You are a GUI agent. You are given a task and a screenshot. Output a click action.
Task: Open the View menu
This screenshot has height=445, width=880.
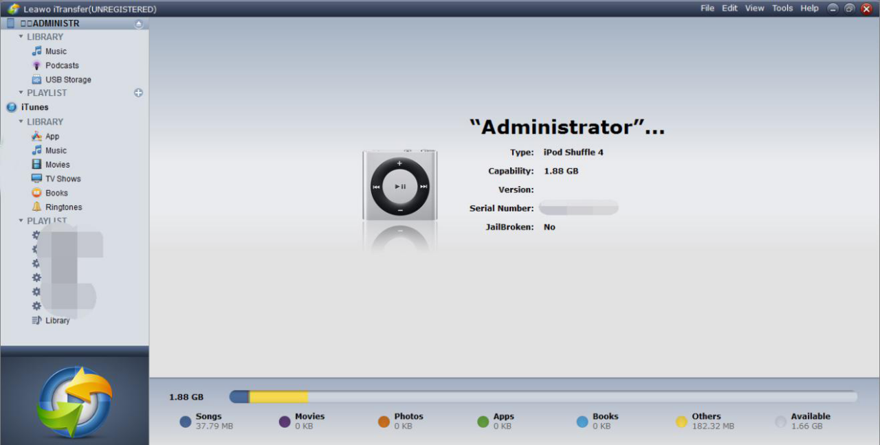(x=755, y=8)
